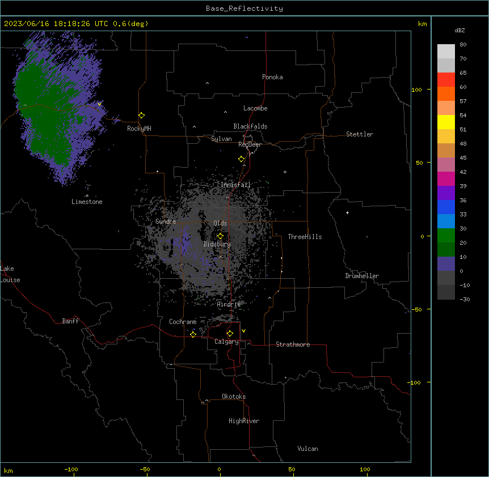Select the slate-blue 0-10 dBZ legend swatch
The height and width of the screenshot is (477, 489).
pyautogui.click(x=446, y=264)
